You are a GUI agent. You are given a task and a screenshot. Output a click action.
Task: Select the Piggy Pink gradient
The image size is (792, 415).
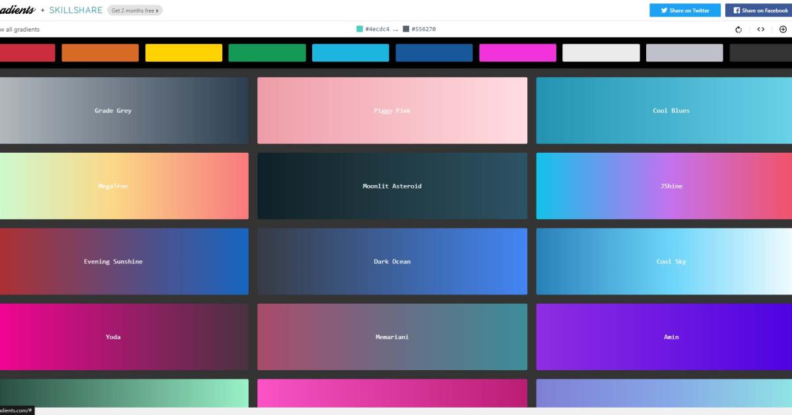point(391,110)
